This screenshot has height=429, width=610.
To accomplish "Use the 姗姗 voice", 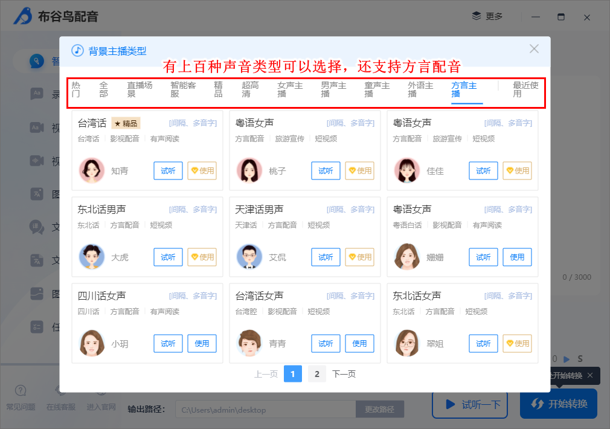I will (517, 257).
